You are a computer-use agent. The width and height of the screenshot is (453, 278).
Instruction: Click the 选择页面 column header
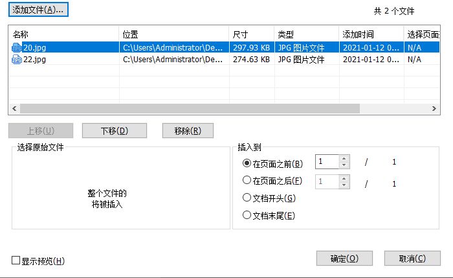422,34
